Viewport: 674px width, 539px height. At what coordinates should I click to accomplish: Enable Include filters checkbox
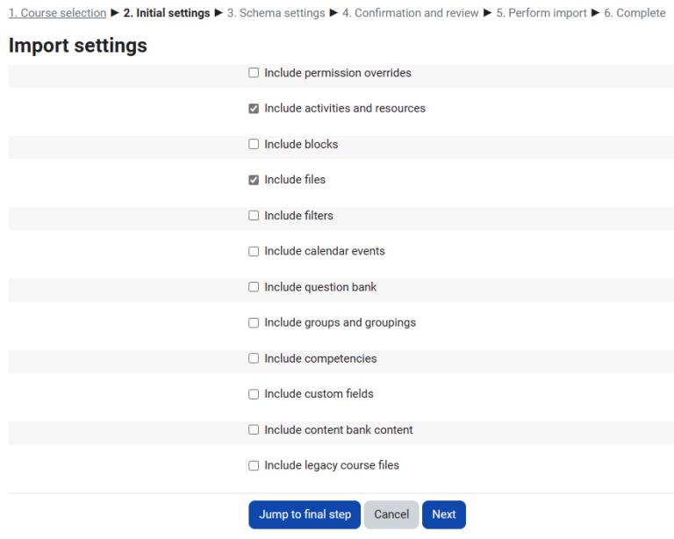click(254, 216)
